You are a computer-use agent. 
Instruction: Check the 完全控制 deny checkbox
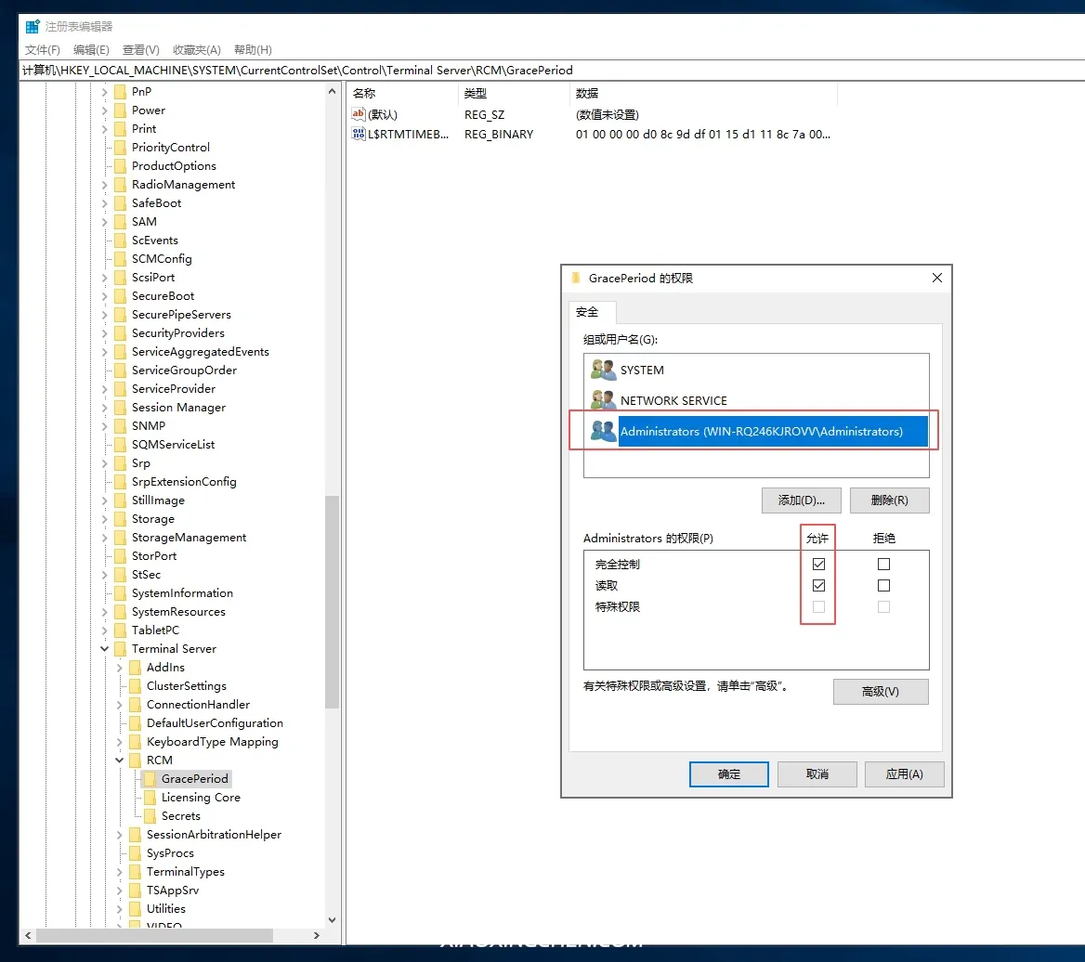coord(883,564)
